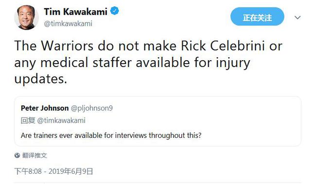Expand the tweet options chevron arrow
316x184 pixels.
(298, 17)
